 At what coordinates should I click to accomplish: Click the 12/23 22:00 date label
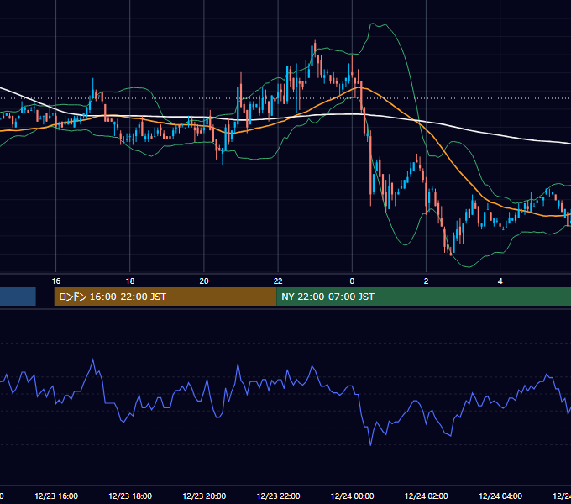(278, 496)
